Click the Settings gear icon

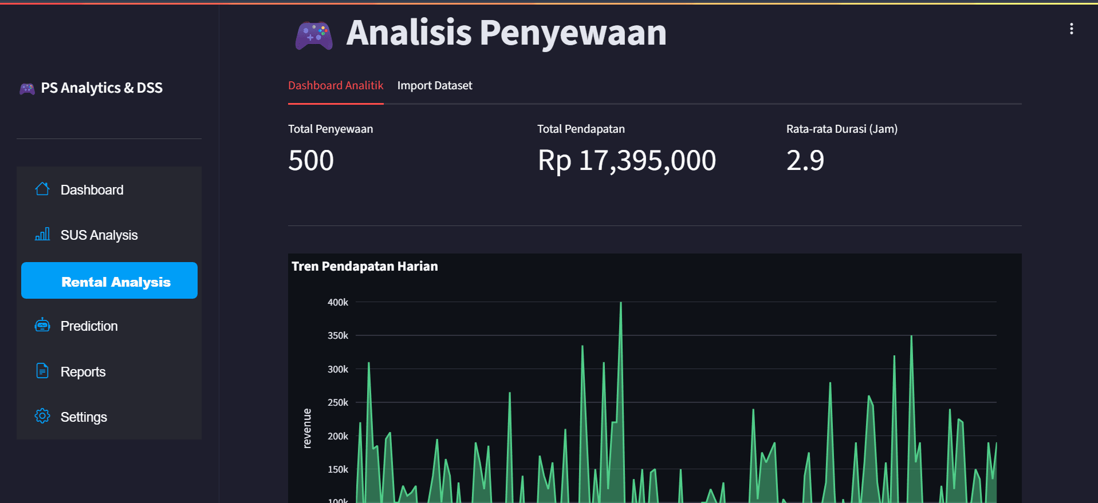[x=42, y=416]
